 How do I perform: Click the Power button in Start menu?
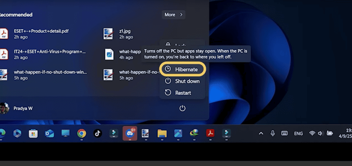pyautogui.click(x=183, y=109)
